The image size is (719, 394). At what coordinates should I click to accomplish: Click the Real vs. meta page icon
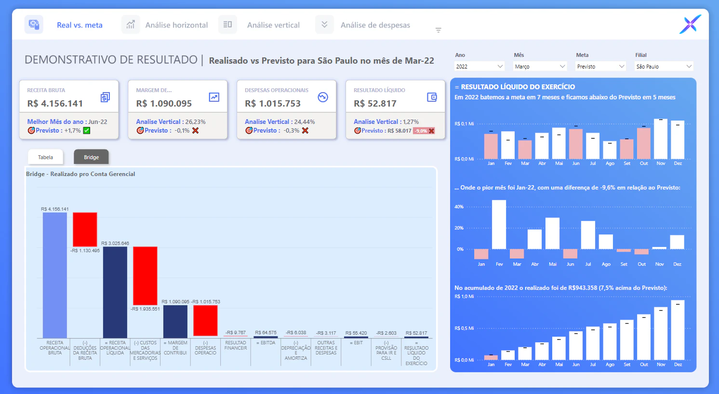point(34,25)
